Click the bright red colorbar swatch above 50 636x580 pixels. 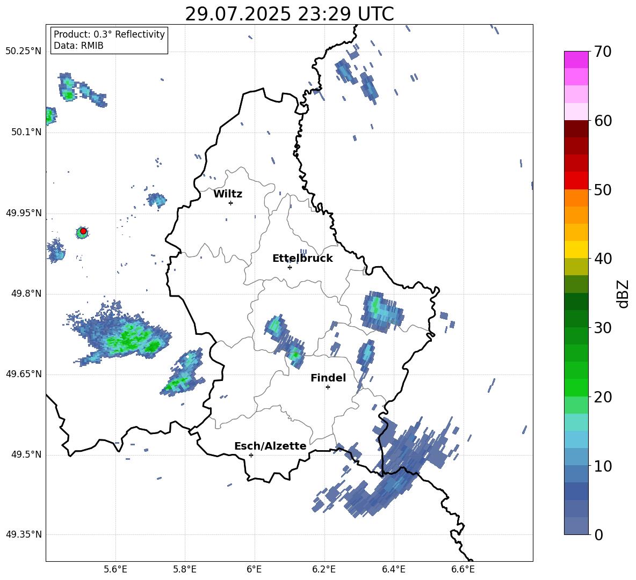(x=576, y=181)
